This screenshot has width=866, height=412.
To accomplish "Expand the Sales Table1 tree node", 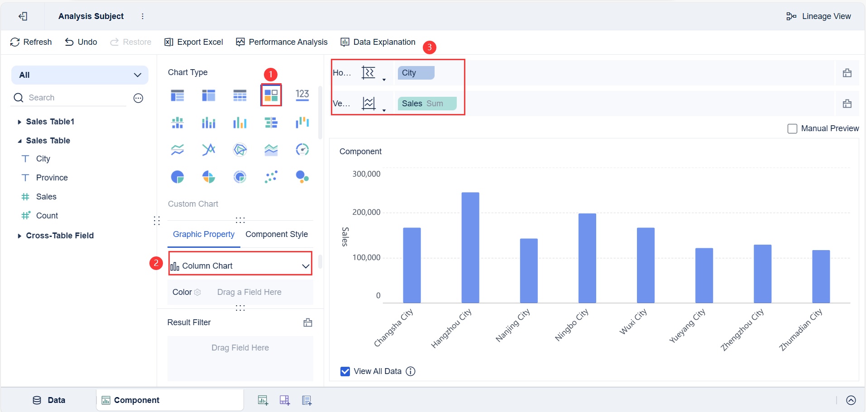I will 19,122.
